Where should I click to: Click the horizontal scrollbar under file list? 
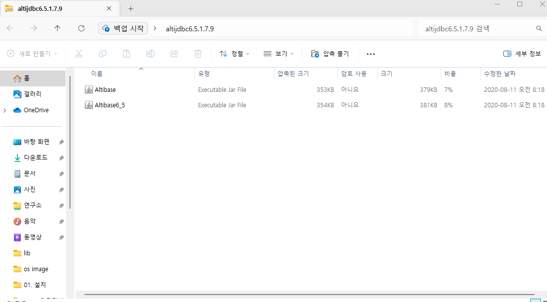point(309,295)
